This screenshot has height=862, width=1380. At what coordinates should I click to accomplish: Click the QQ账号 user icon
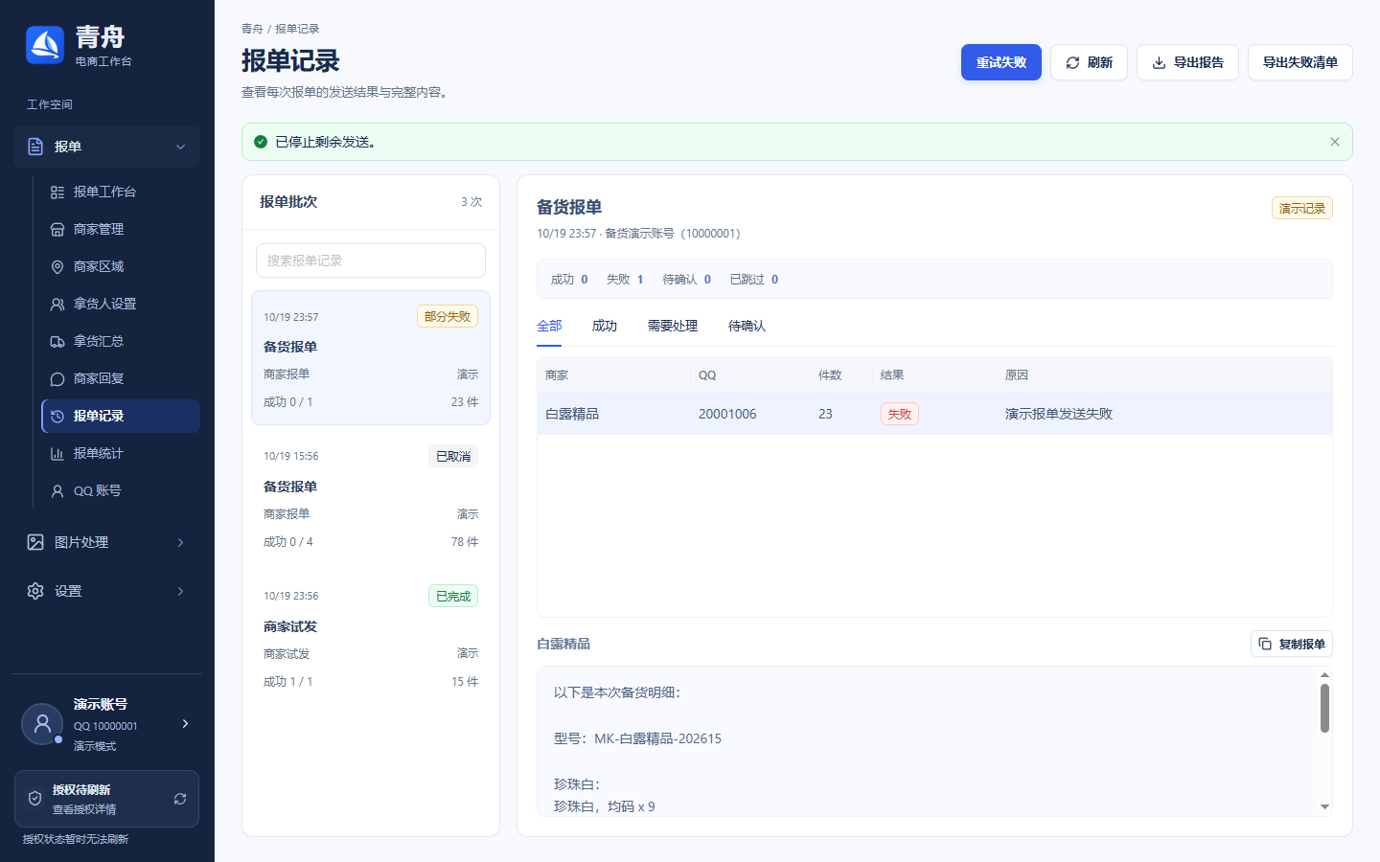click(57, 490)
